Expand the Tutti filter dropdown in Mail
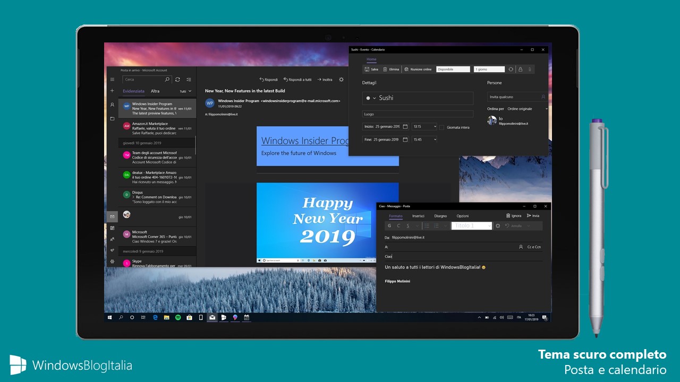 pos(186,91)
